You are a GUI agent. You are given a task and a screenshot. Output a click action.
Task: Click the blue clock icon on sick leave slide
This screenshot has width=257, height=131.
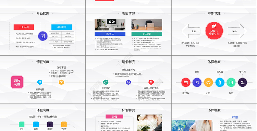point(128,82)
